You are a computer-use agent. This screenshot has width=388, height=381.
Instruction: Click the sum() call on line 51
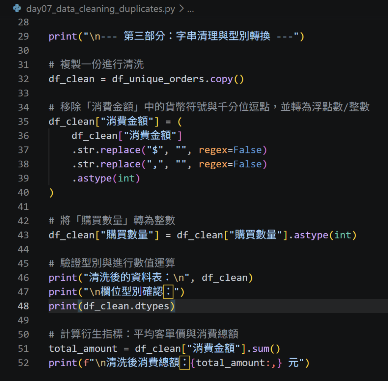(266, 348)
